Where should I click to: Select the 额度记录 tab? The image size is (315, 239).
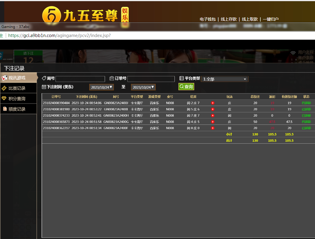tap(19, 109)
